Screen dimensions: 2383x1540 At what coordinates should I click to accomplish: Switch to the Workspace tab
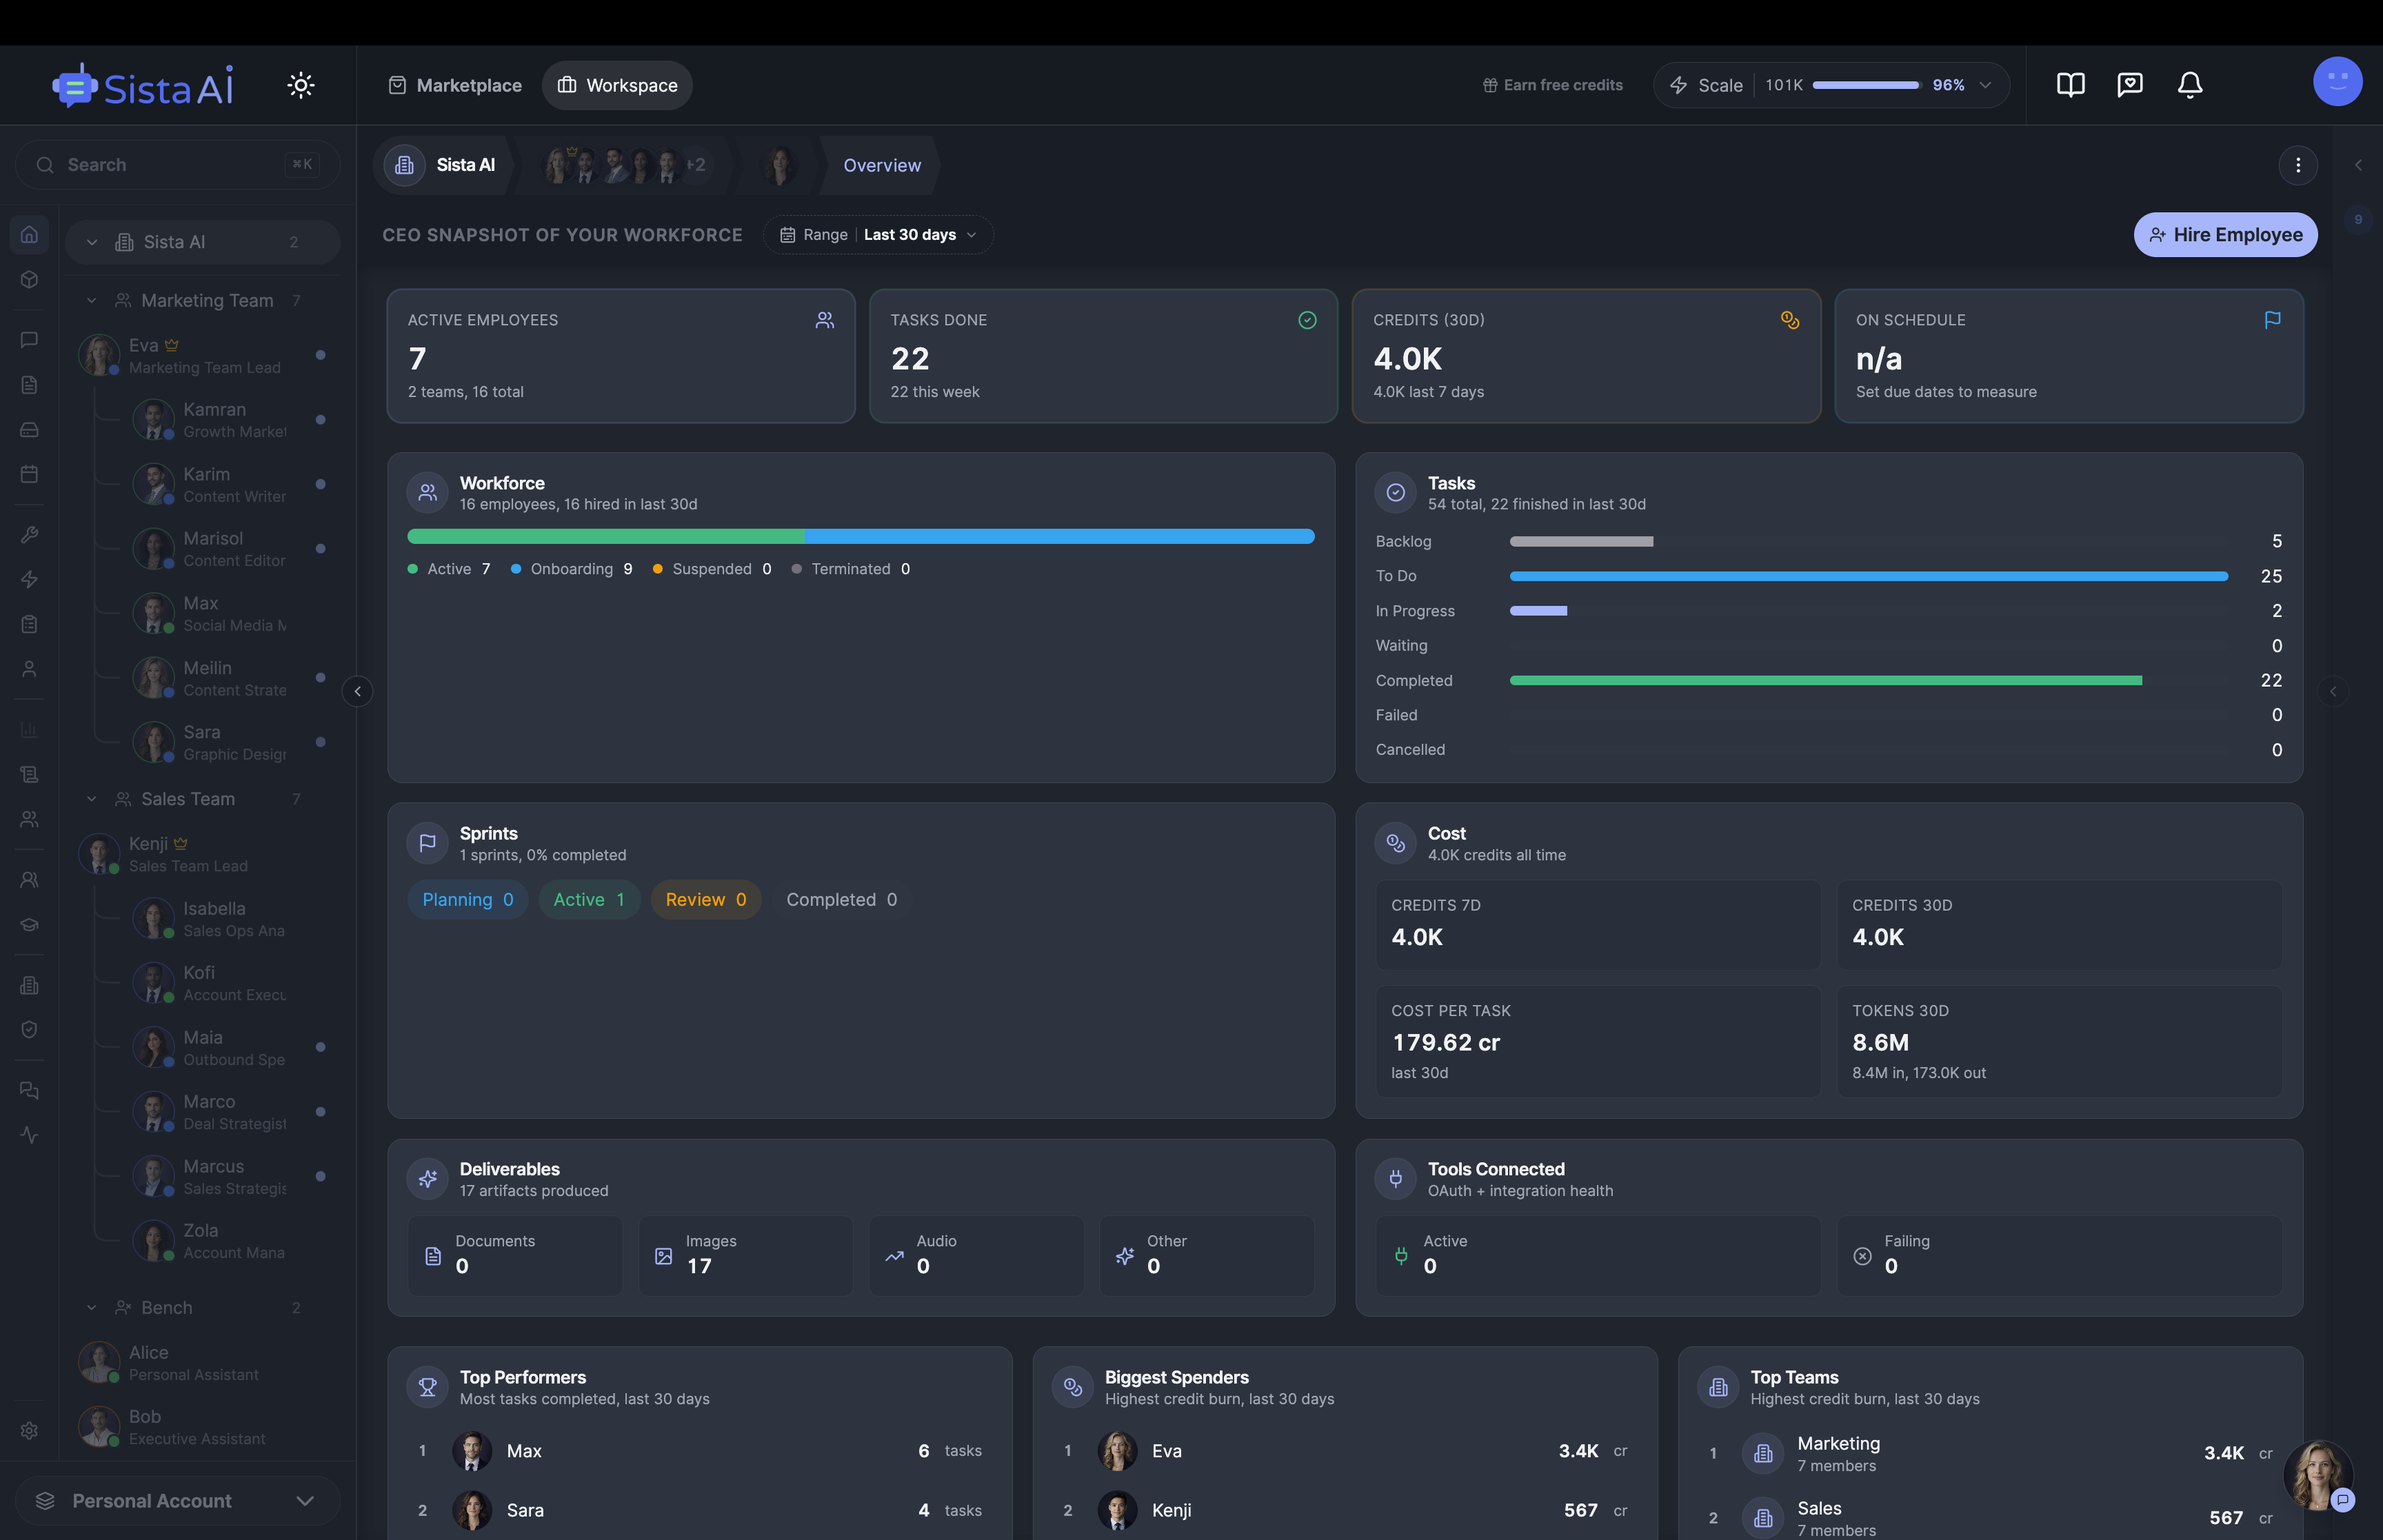(x=617, y=85)
